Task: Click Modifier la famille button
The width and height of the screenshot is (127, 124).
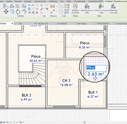Action: (75, 8)
